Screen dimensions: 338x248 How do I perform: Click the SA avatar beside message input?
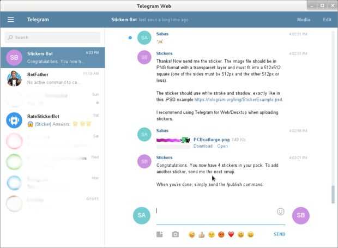pyautogui.click(x=142, y=215)
